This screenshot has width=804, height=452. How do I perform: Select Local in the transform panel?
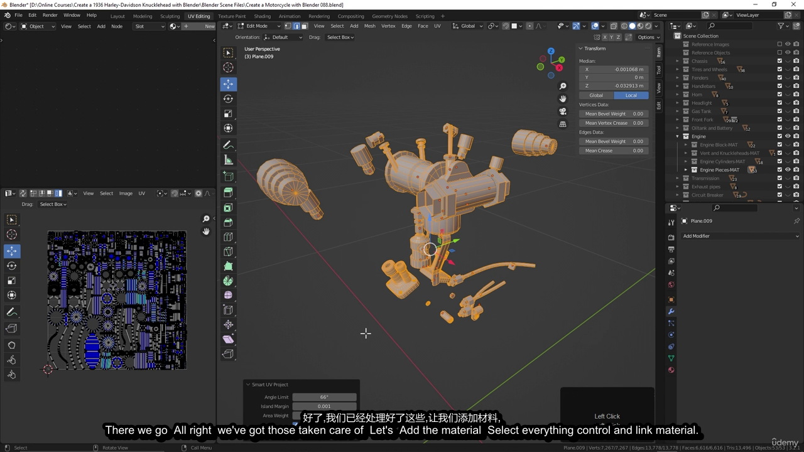click(x=631, y=95)
